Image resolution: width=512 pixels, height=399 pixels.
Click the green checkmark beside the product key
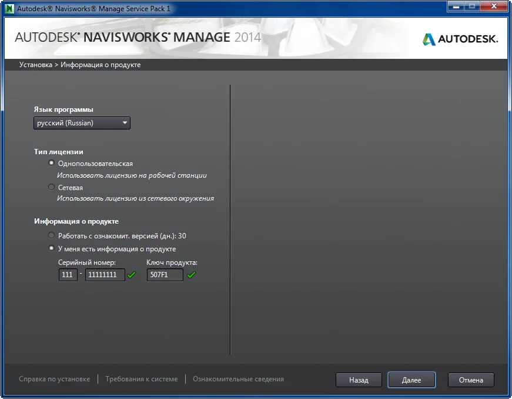(x=192, y=275)
